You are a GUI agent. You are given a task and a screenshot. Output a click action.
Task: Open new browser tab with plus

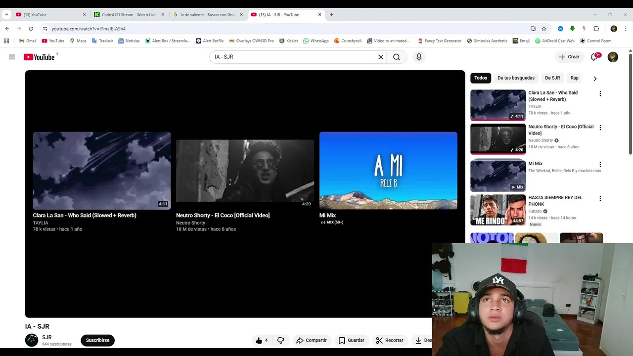331,14
